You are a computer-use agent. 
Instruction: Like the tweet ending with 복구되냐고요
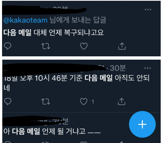click(x=84, y=46)
